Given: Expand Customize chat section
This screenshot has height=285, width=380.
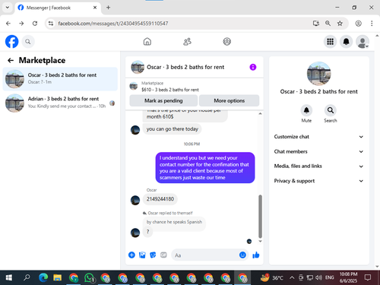Looking at the screenshot, I should [x=318, y=137].
